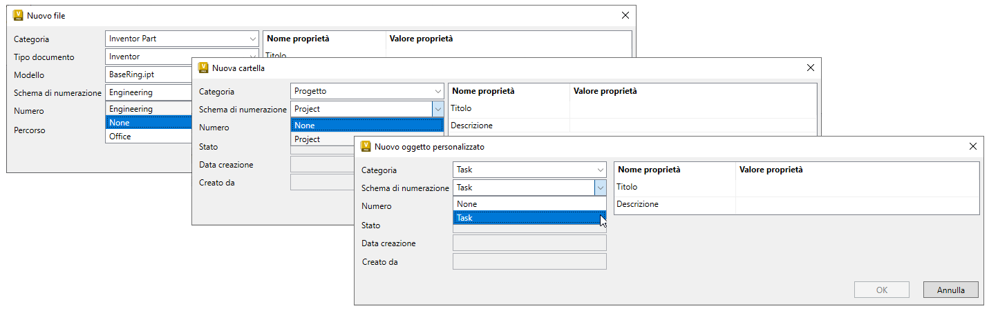The width and height of the screenshot is (989, 311).
Task: Click Vault icon in Nuovo oggetto personalizzato title bar
Action: coord(366,146)
